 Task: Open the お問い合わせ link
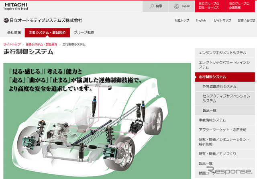[246, 21]
